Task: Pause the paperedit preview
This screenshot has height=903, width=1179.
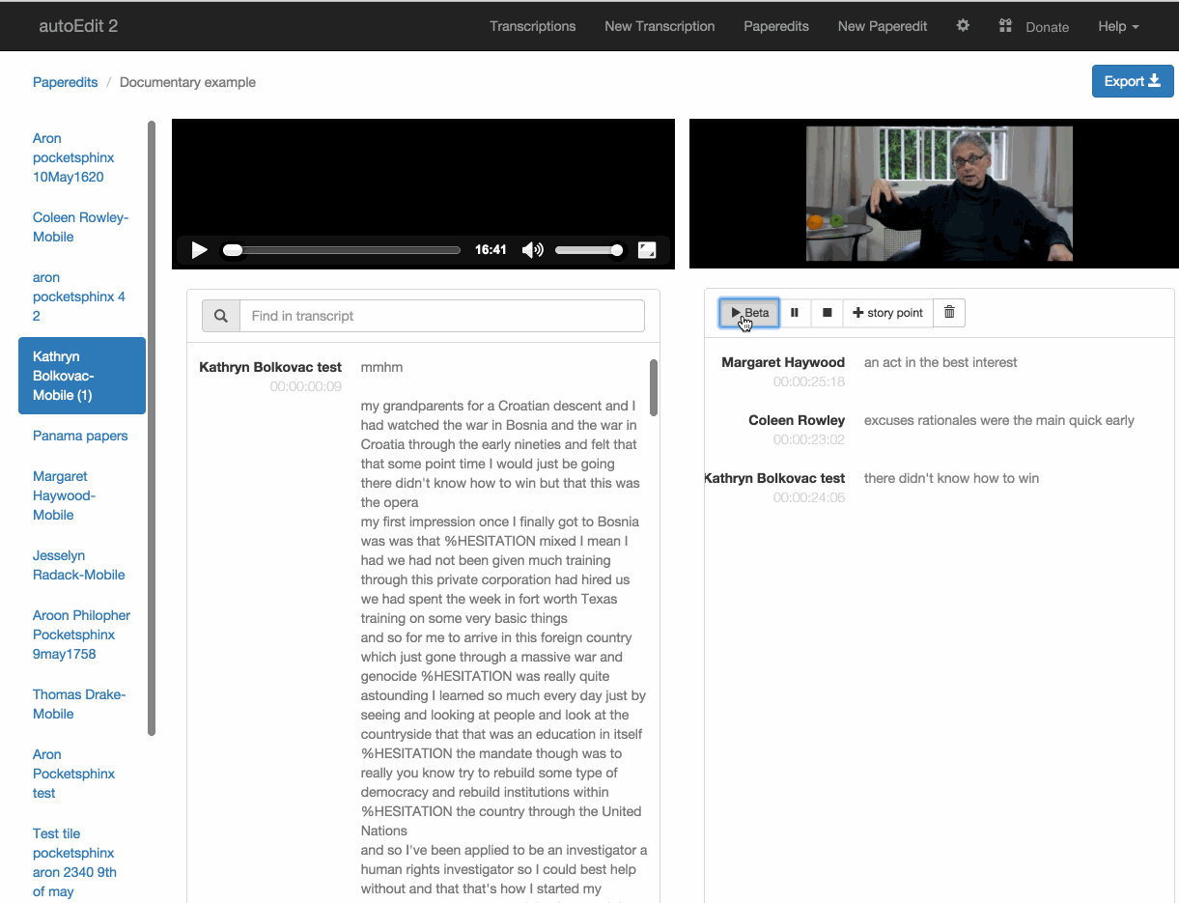Action: click(795, 313)
